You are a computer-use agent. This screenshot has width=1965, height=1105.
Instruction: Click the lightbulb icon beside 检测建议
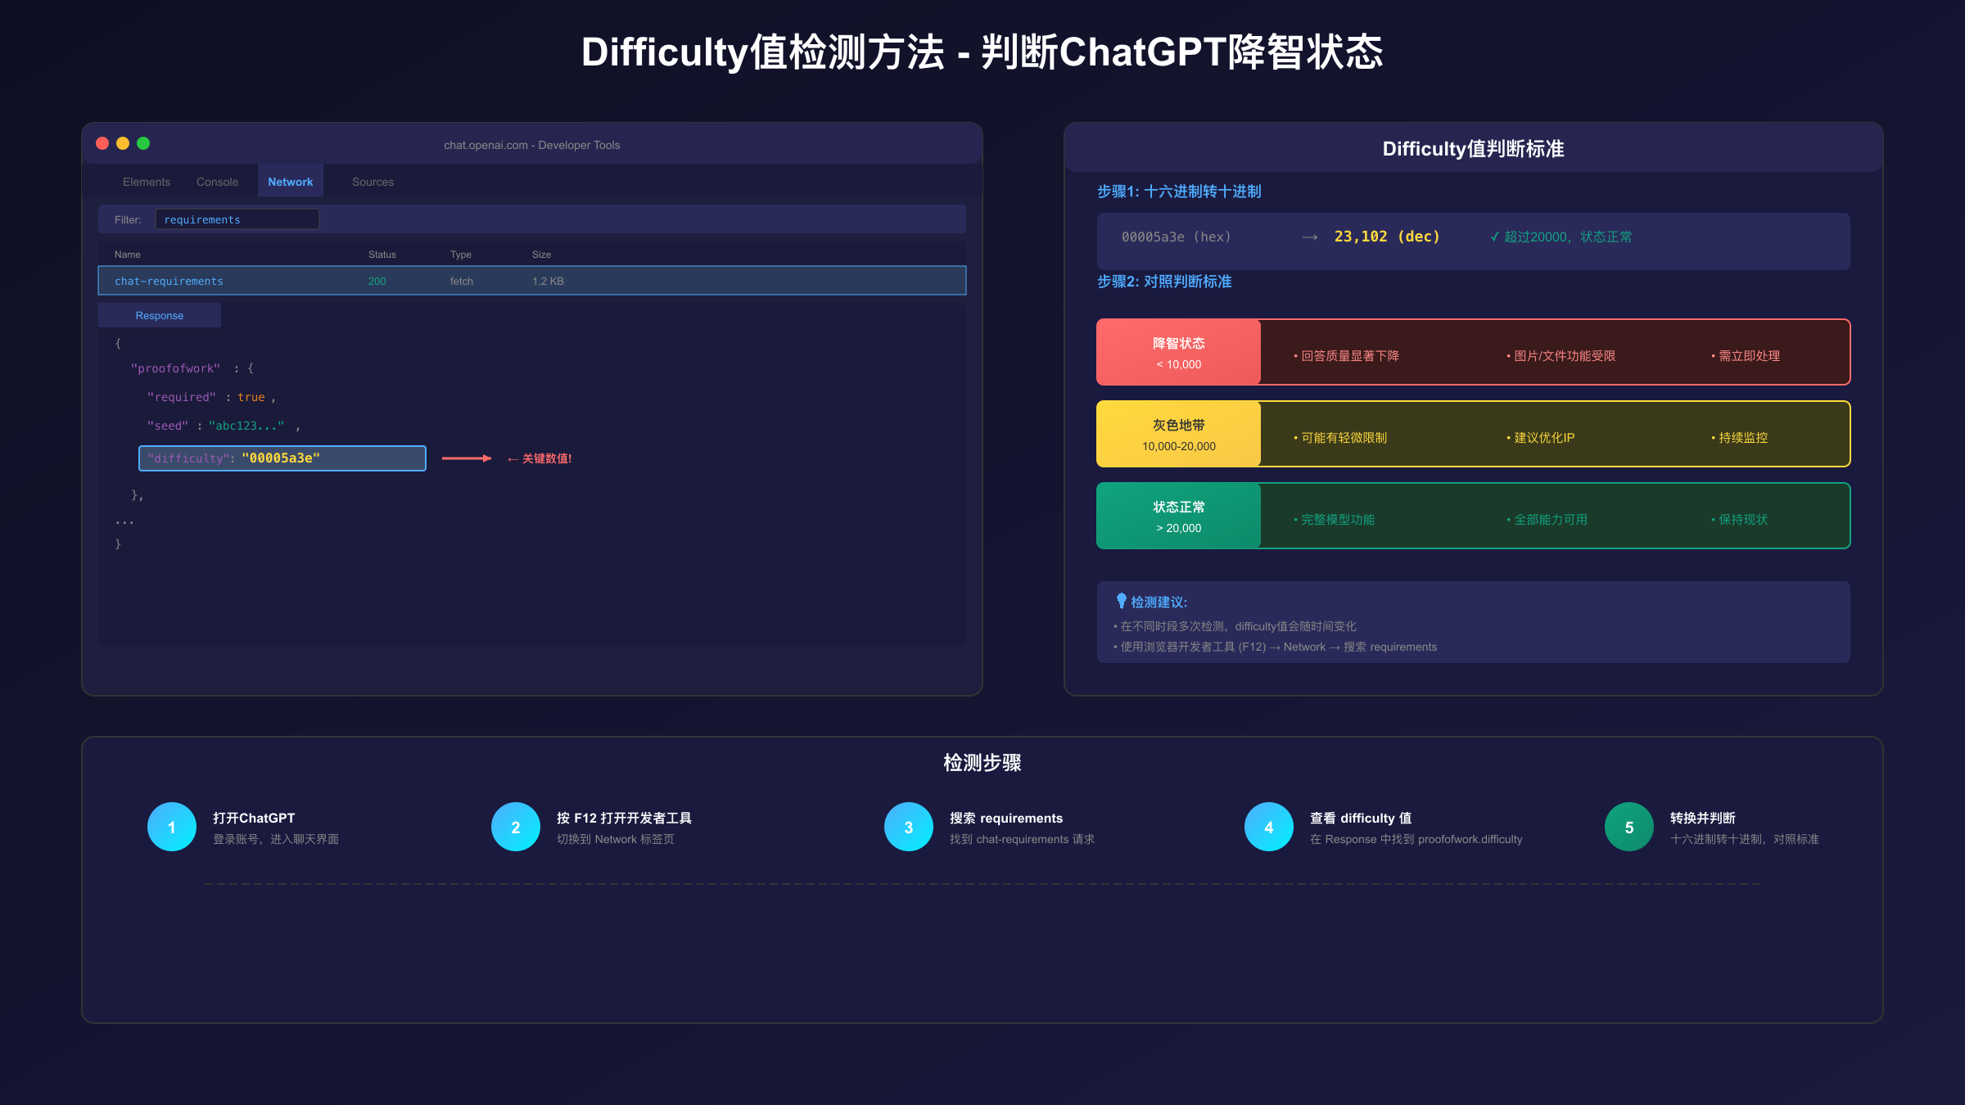point(1121,600)
